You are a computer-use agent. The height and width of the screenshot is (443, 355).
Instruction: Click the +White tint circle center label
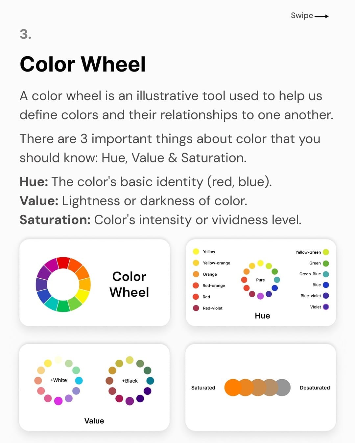click(x=59, y=380)
